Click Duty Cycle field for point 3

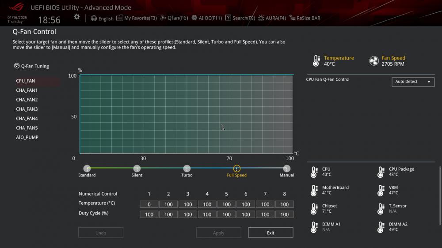tap(188, 214)
